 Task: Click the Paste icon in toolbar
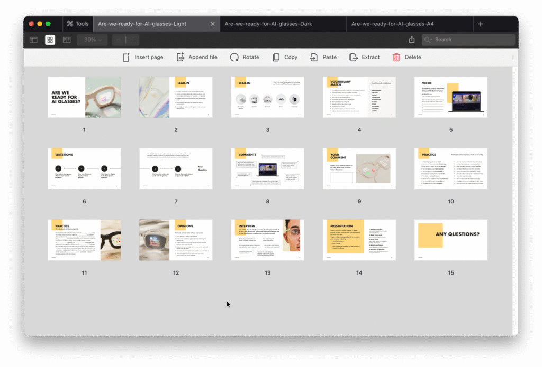coord(314,57)
